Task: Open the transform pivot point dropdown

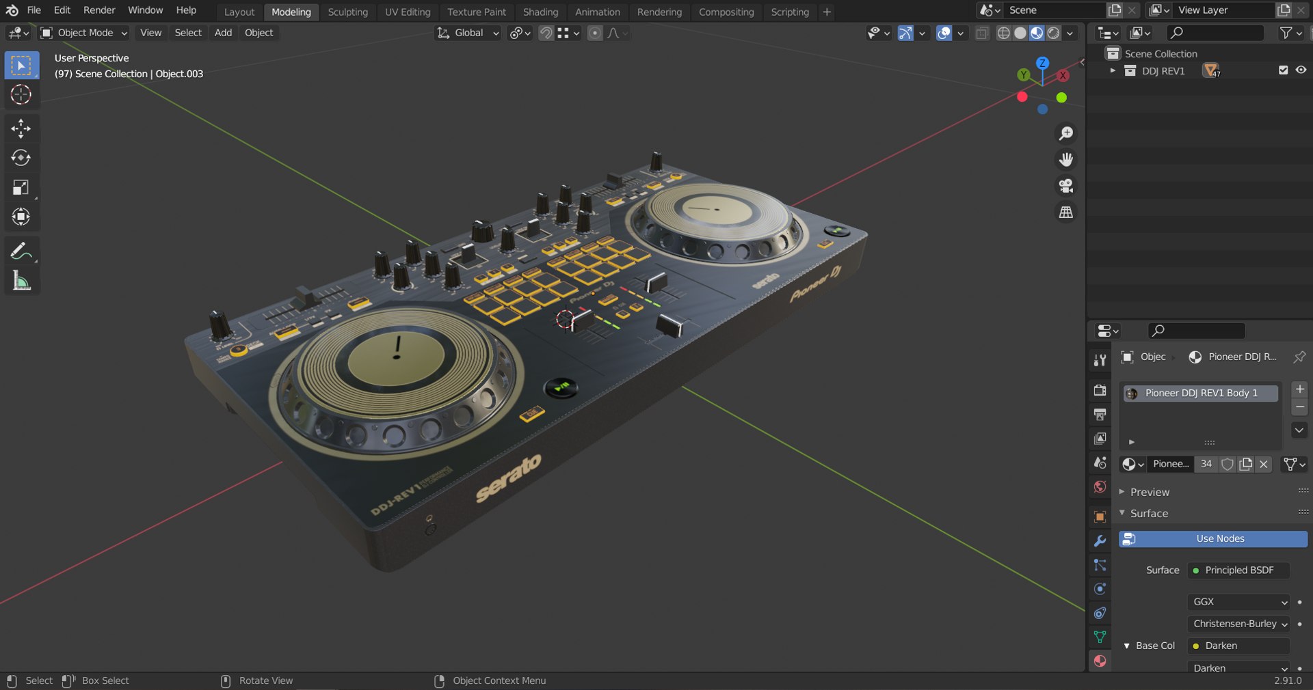Action: coord(520,33)
